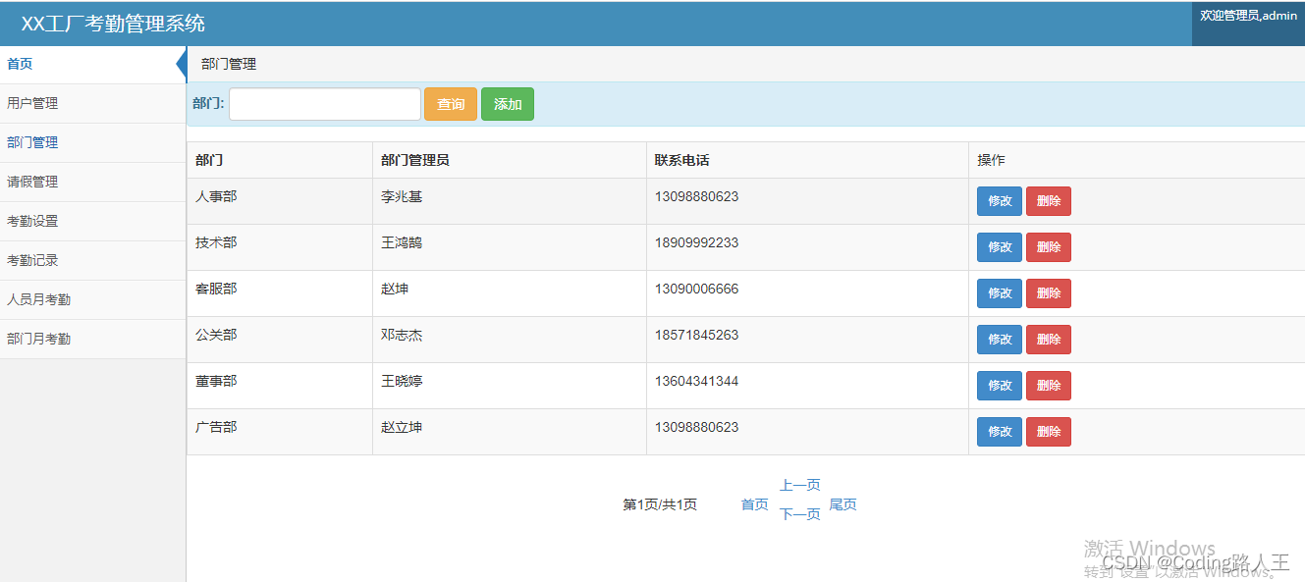
Task: Click 上一页 above the page links
Action: tap(798, 484)
